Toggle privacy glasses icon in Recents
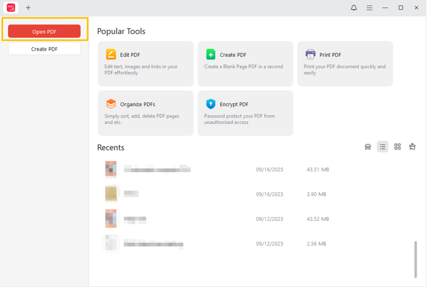This screenshot has width=427, height=288. click(368, 147)
